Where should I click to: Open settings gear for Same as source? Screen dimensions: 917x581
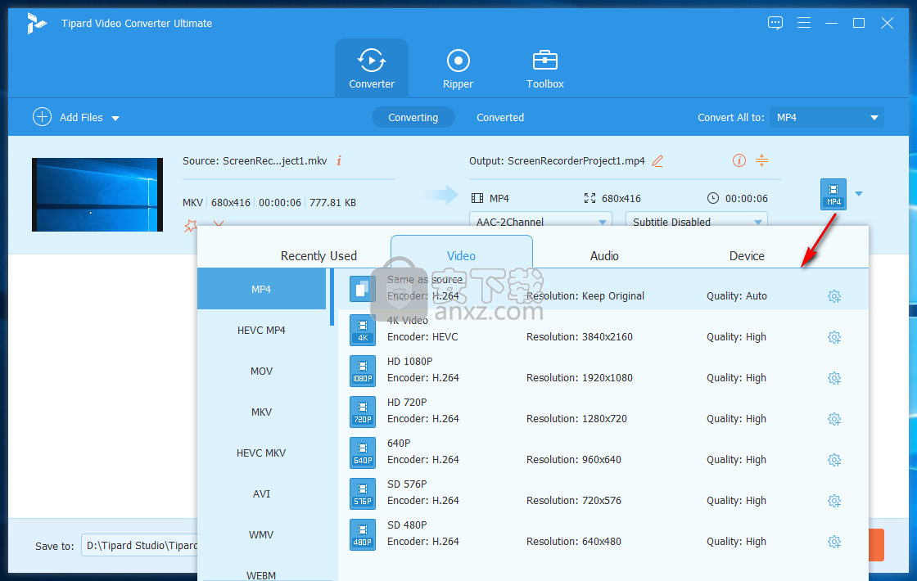pos(834,296)
